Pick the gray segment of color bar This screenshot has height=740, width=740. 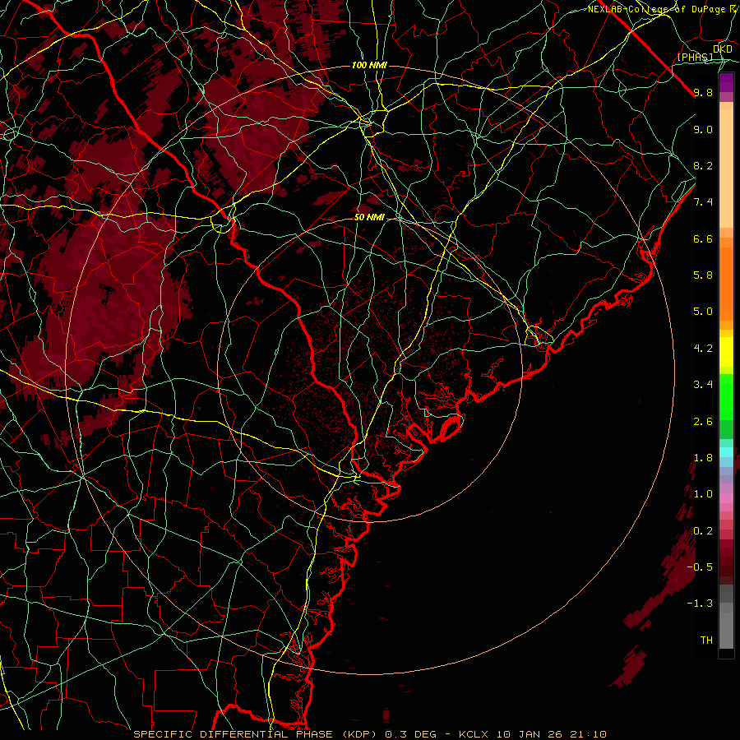(726, 617)
